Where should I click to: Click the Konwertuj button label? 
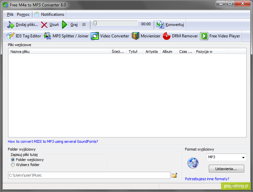pyautogui.click(x=175, y=25)
